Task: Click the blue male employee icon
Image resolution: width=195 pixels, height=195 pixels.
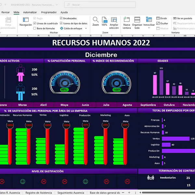Action: coord(20,92)
